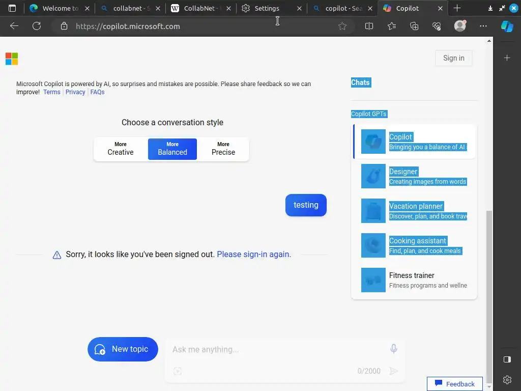
Task: Select More Precise conversation style
Action: [223, 149]
